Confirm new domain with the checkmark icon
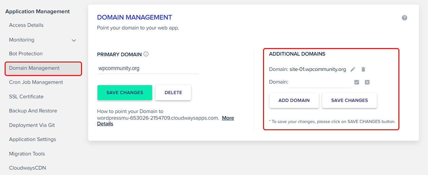Image resolution: width=428 pixels, height=175 pixels. tap(357, 82)
